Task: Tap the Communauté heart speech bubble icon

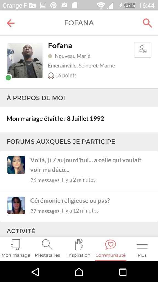Action: click(x=111, y=244)
